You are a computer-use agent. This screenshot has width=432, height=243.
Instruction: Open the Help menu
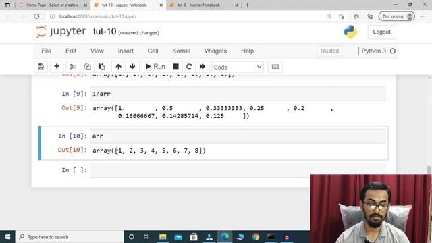[248, 51]
